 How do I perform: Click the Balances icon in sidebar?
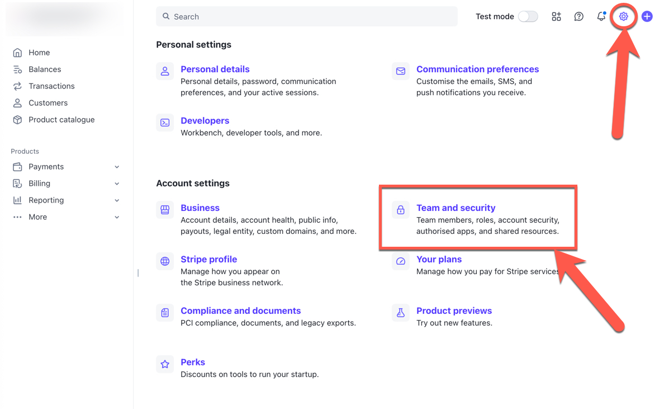coord(17,69)
